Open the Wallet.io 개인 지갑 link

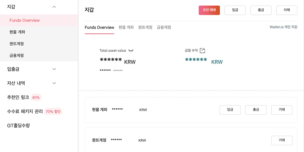pyautogui.click(x=283, y=27)
